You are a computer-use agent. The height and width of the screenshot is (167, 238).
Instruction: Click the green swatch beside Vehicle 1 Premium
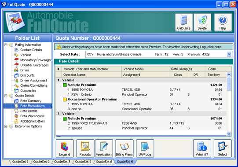(65, 85)
